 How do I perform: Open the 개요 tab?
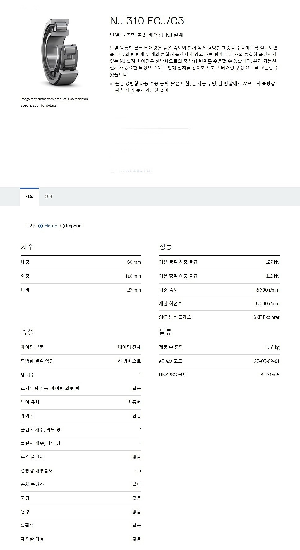(29, 197)
